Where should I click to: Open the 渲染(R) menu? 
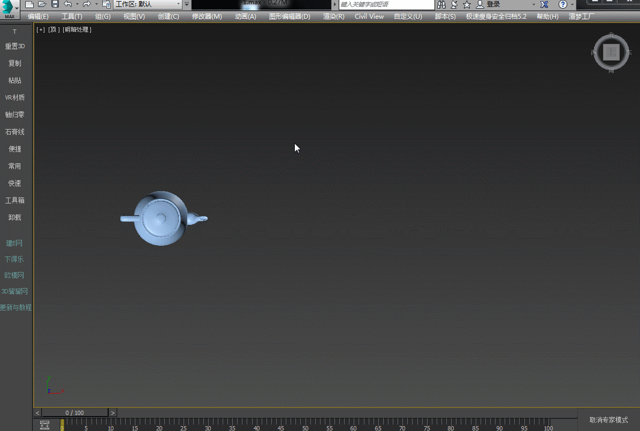pos(333,17)
